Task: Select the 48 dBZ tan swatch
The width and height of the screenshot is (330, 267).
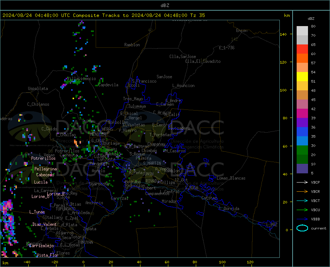Action: [302, 95]
